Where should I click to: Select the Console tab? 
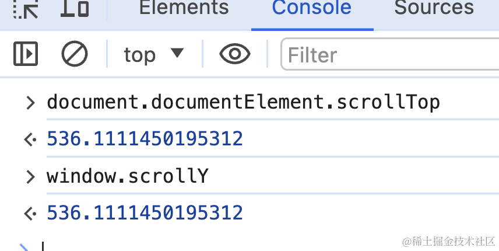coord(311,8)
